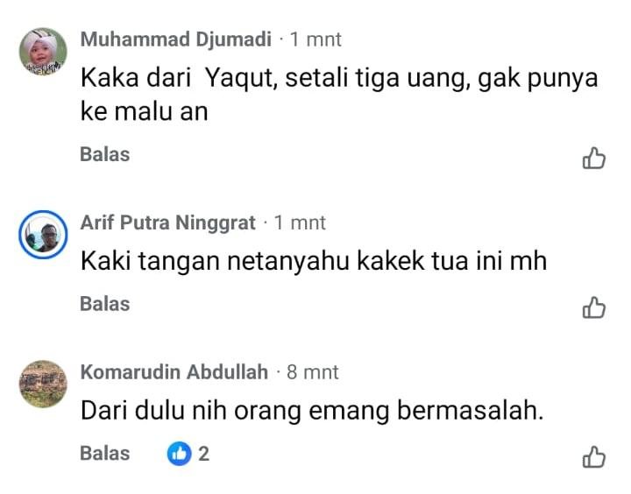The height and width of the screenshot is (494, 631).
Task: Select the comment text 'Kaka dari Yaqut'
Action: [179, 78]
